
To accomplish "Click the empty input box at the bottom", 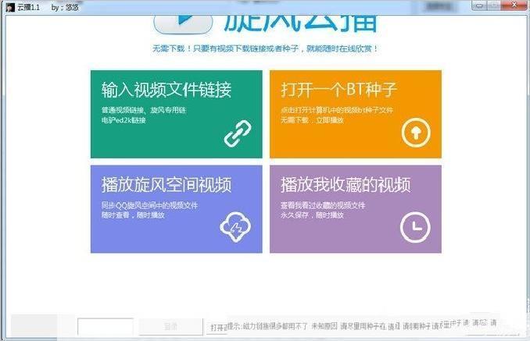I will [106, 326].
